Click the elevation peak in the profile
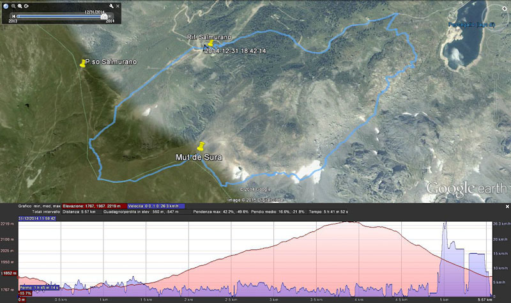 click(350, 222)
